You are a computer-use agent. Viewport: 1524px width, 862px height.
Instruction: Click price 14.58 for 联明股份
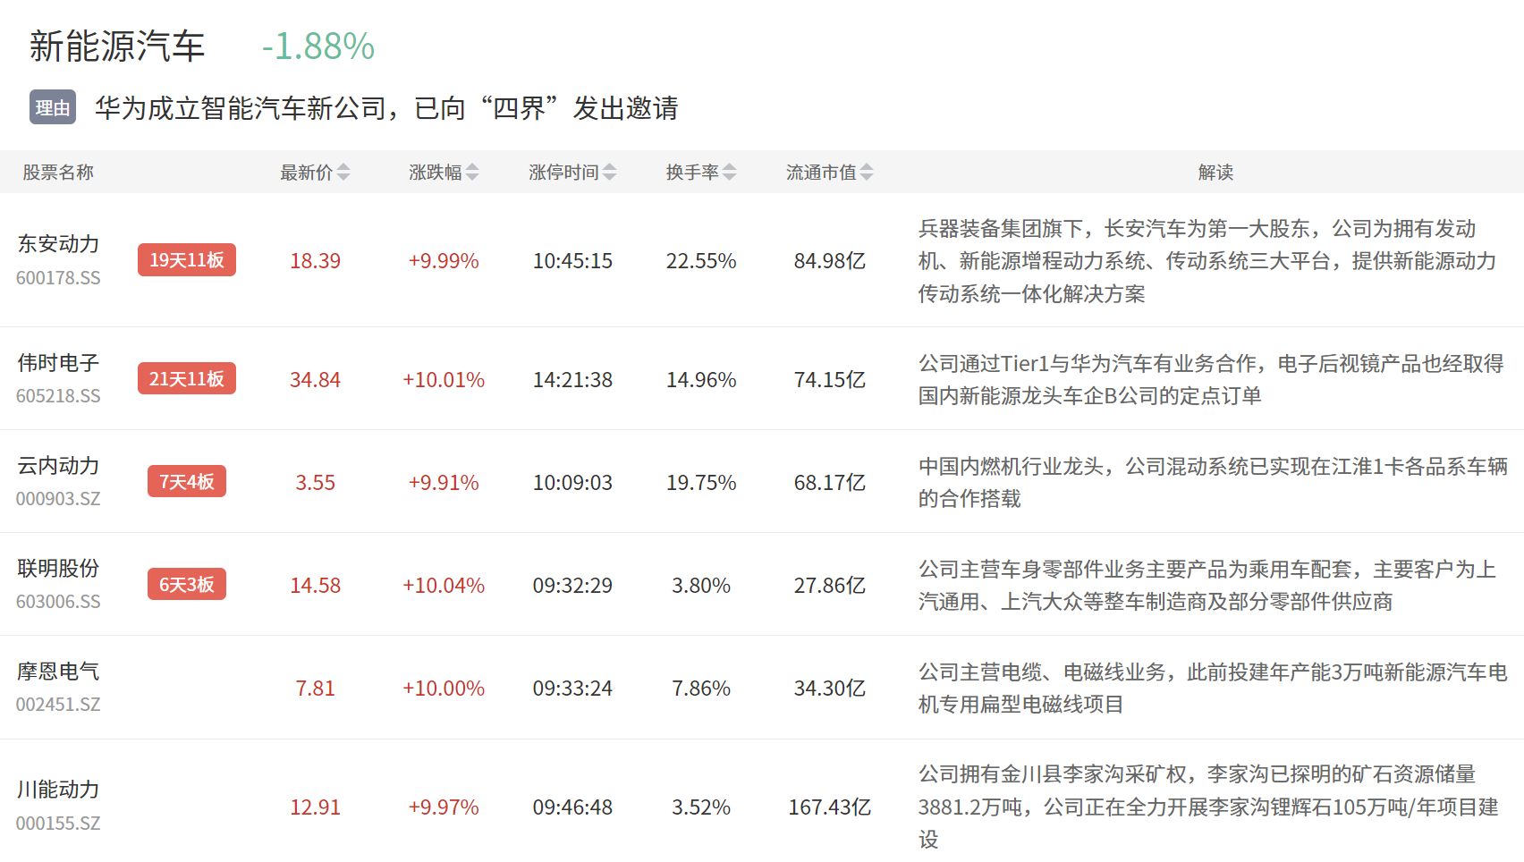[315, 586]
